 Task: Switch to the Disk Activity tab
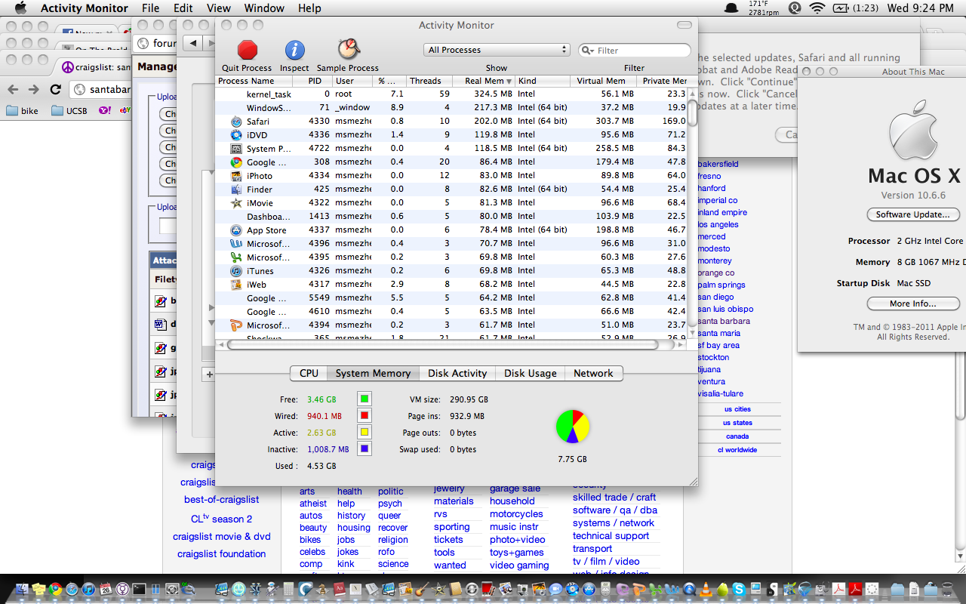tap(457, 373)
